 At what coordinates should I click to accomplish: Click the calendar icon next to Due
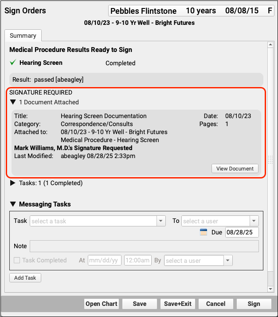coord(204,232)
